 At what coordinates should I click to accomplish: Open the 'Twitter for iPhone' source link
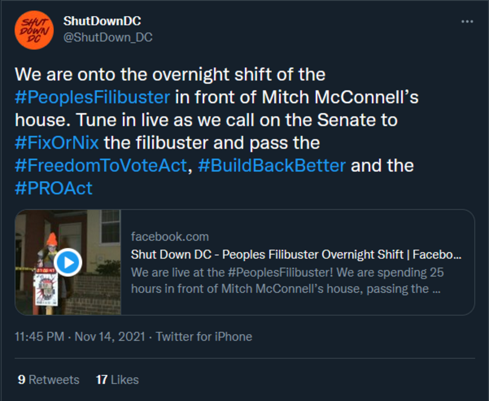(204, 336)
